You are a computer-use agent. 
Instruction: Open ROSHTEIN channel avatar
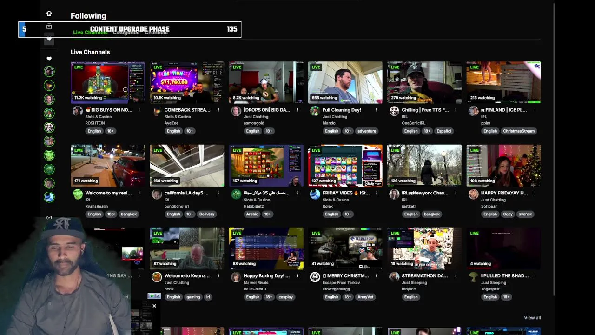[x=78, y=111]
